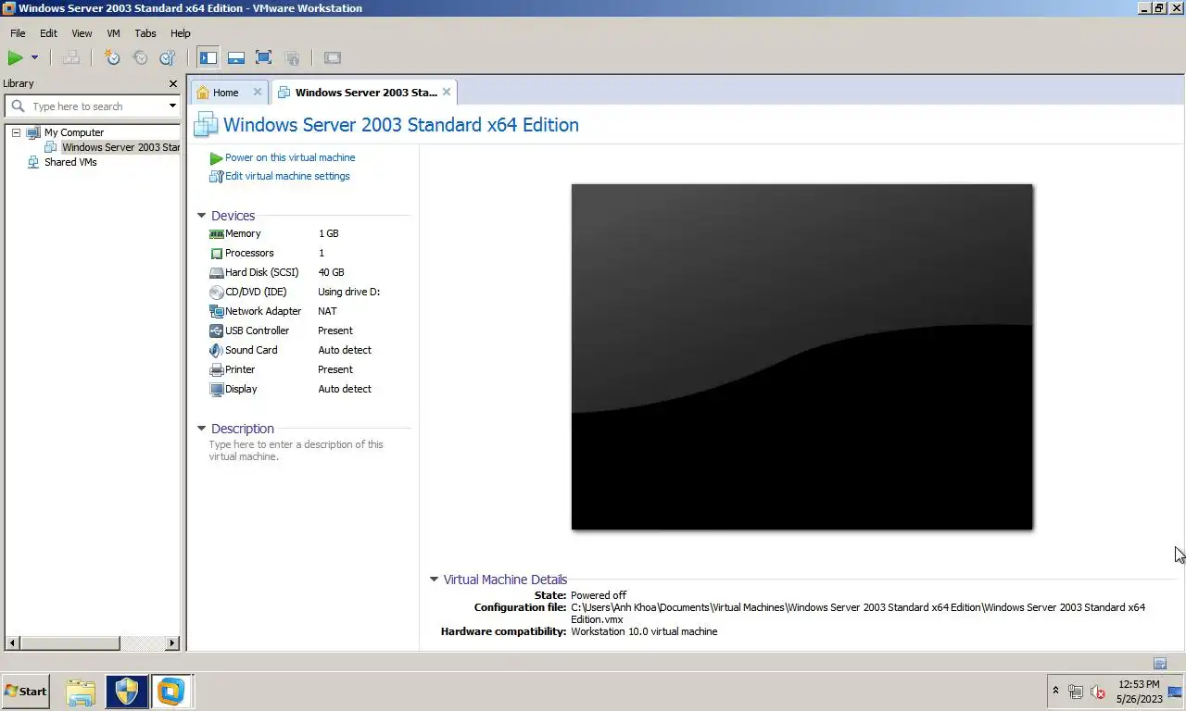The image size is (1186, 711).
Task: Toggle the thumbnail bar view button
Action: coord(236,57)
